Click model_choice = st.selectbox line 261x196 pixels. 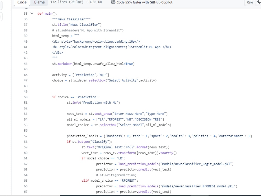[x=119, y=125]
